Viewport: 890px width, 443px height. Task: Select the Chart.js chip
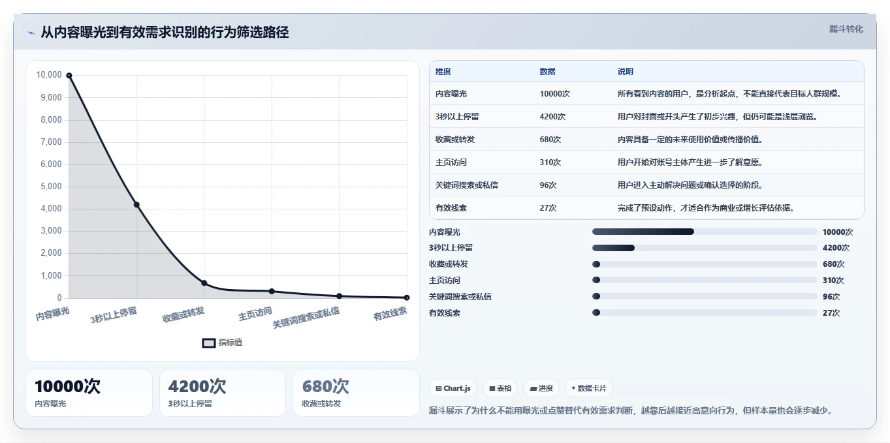click(x=453, y=388)
